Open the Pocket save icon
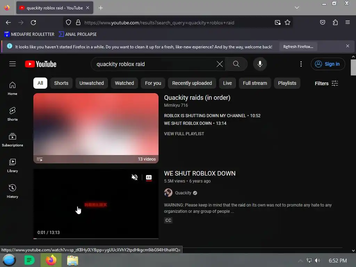 click(x=322, y=22)
